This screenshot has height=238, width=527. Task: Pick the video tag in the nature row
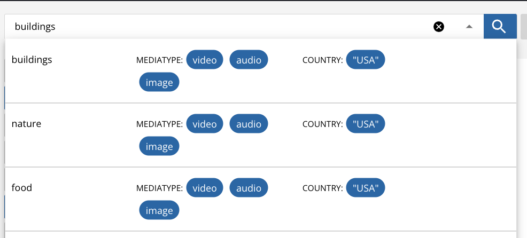point(205,124)
